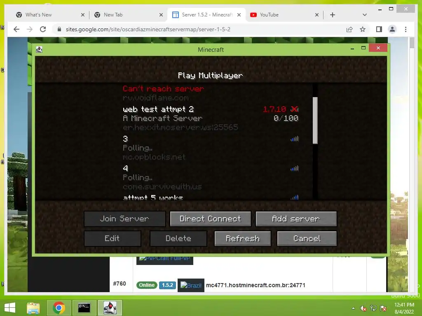Select server entry named '3'
Image resolution: width=422 pixels, height=316 pixels.
(211, 148)
